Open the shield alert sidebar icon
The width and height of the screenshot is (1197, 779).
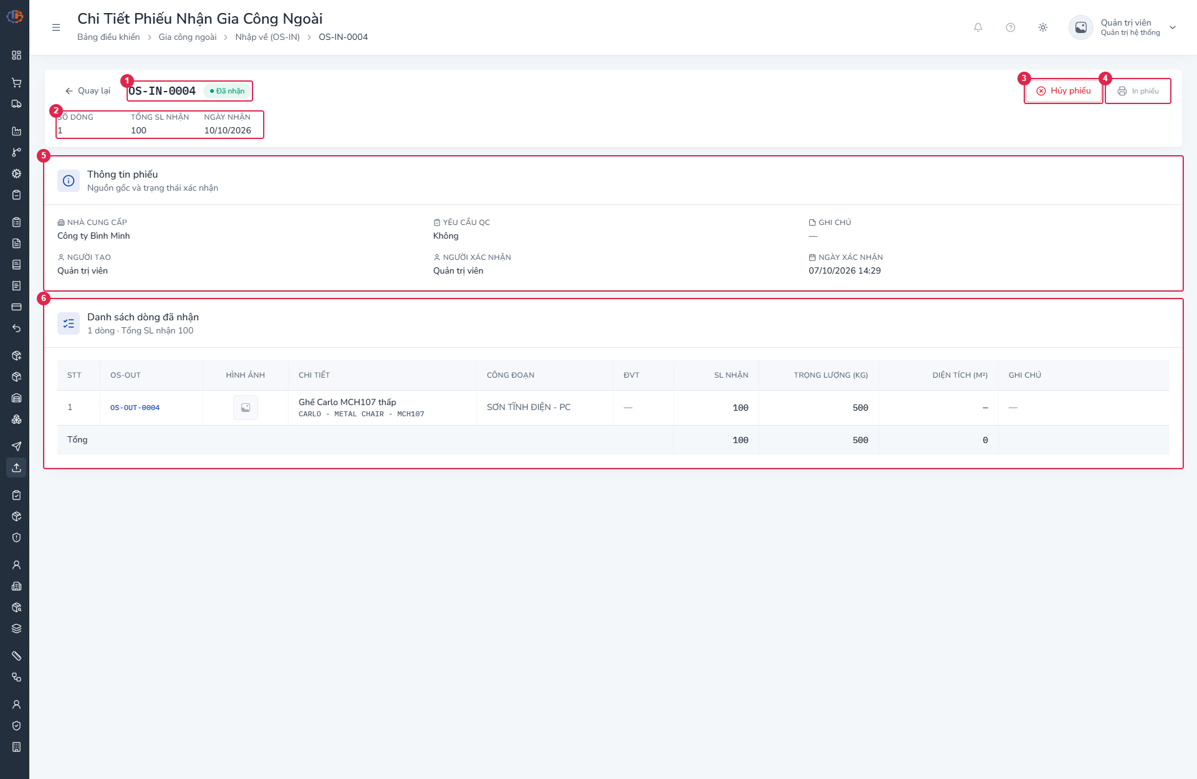click(x=17, y=538)
